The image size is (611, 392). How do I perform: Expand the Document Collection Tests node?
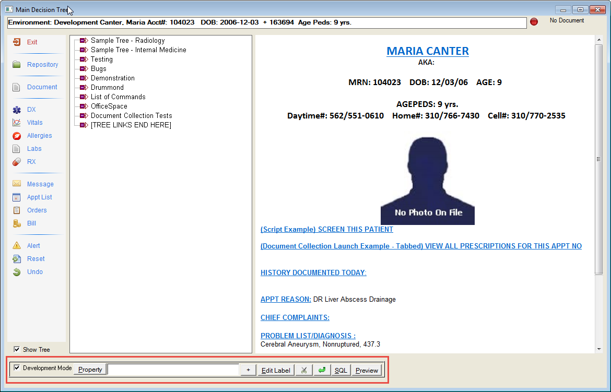[x=84, y=116]
